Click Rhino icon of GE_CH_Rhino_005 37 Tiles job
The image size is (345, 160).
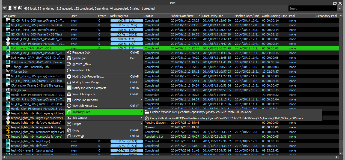(8, 25)
